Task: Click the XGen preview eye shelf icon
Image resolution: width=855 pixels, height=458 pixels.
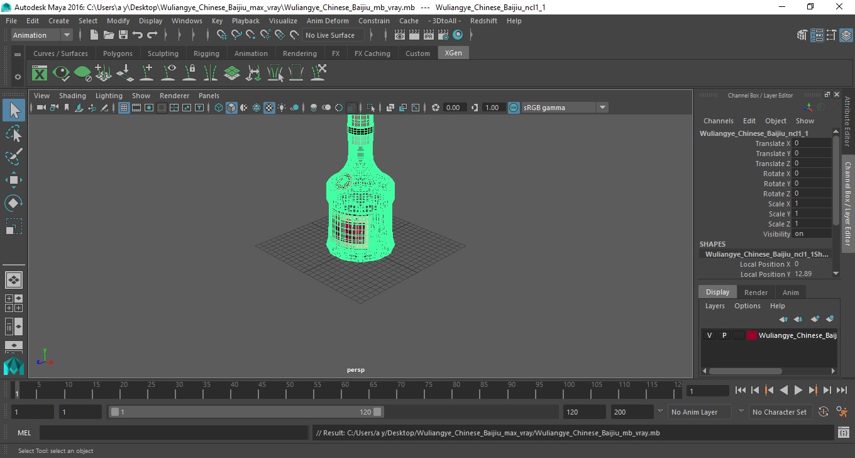Action: click(61, 73)
